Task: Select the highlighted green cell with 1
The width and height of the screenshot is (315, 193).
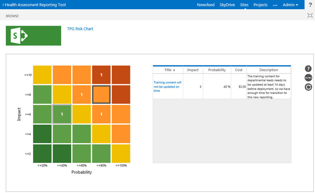Action: (x=62, y=114)
